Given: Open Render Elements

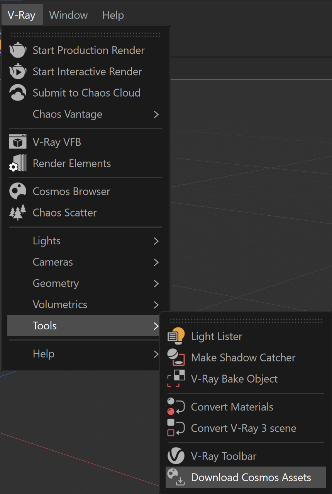Looking at the screenshot, I should (x=85, y=164).
